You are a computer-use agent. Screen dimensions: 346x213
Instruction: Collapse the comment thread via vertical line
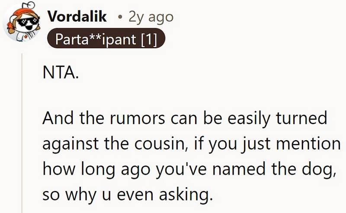22,133
